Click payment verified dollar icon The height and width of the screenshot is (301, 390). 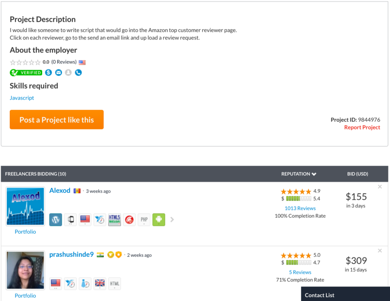coord(48,73)
